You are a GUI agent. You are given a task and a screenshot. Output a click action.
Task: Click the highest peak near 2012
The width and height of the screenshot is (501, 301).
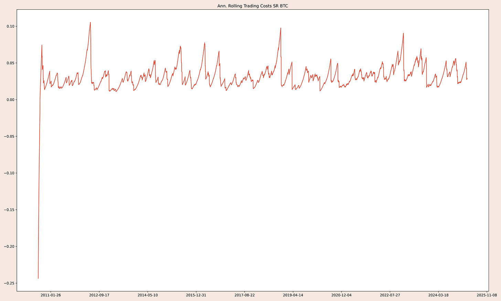coord(90,22)
